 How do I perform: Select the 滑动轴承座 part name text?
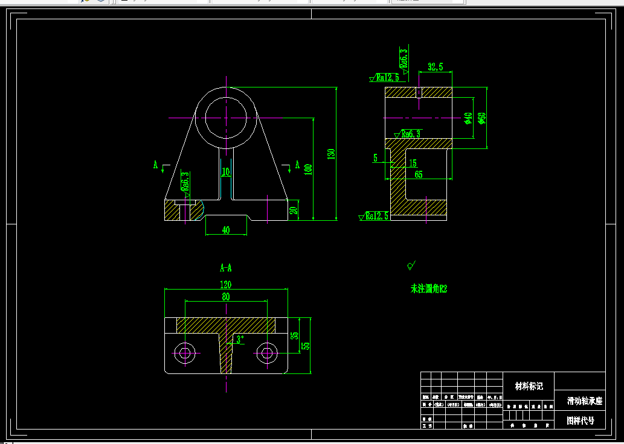(585, 401)
